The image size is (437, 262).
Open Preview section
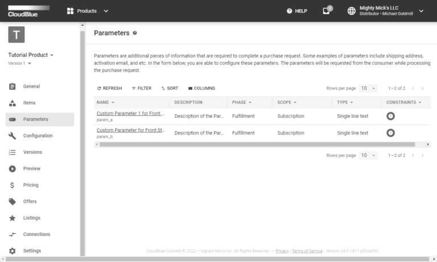tap(32, 168)
